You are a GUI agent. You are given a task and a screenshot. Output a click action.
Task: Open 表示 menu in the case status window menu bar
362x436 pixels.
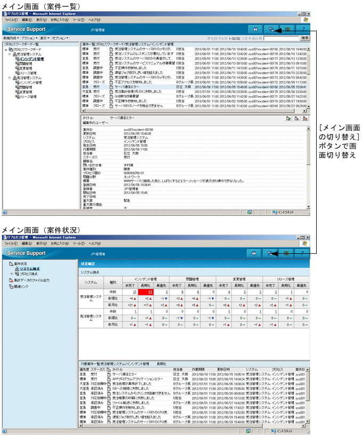tap(42, 243)
